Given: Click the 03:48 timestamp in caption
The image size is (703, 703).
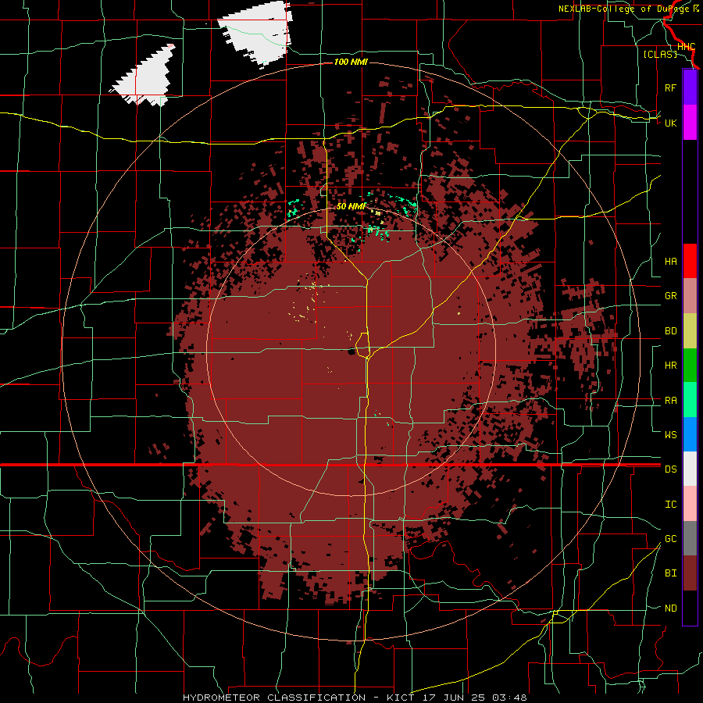Looking at the screenshot, I should coord(509,698).
